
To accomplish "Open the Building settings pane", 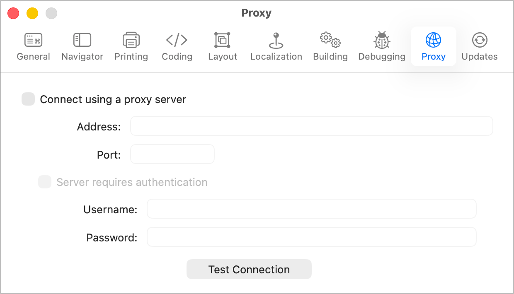I will (330, 46).
